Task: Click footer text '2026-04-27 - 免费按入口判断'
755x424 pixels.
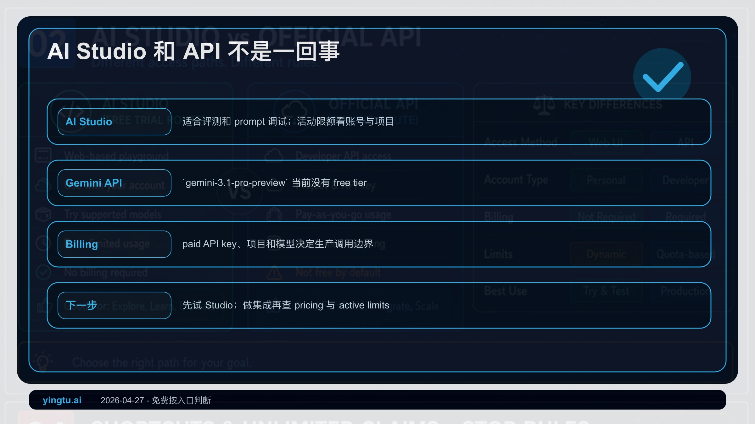Action: coord(156,400)
